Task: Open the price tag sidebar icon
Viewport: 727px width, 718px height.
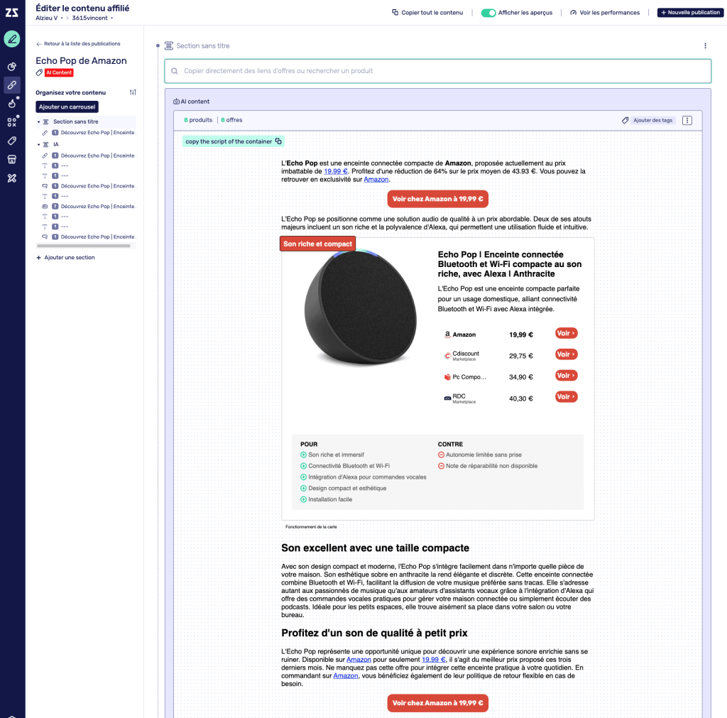Action: pyautogui.click(x=12, y=141)
